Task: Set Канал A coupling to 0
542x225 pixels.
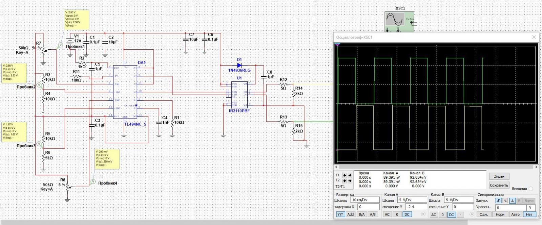Action: 397,215
